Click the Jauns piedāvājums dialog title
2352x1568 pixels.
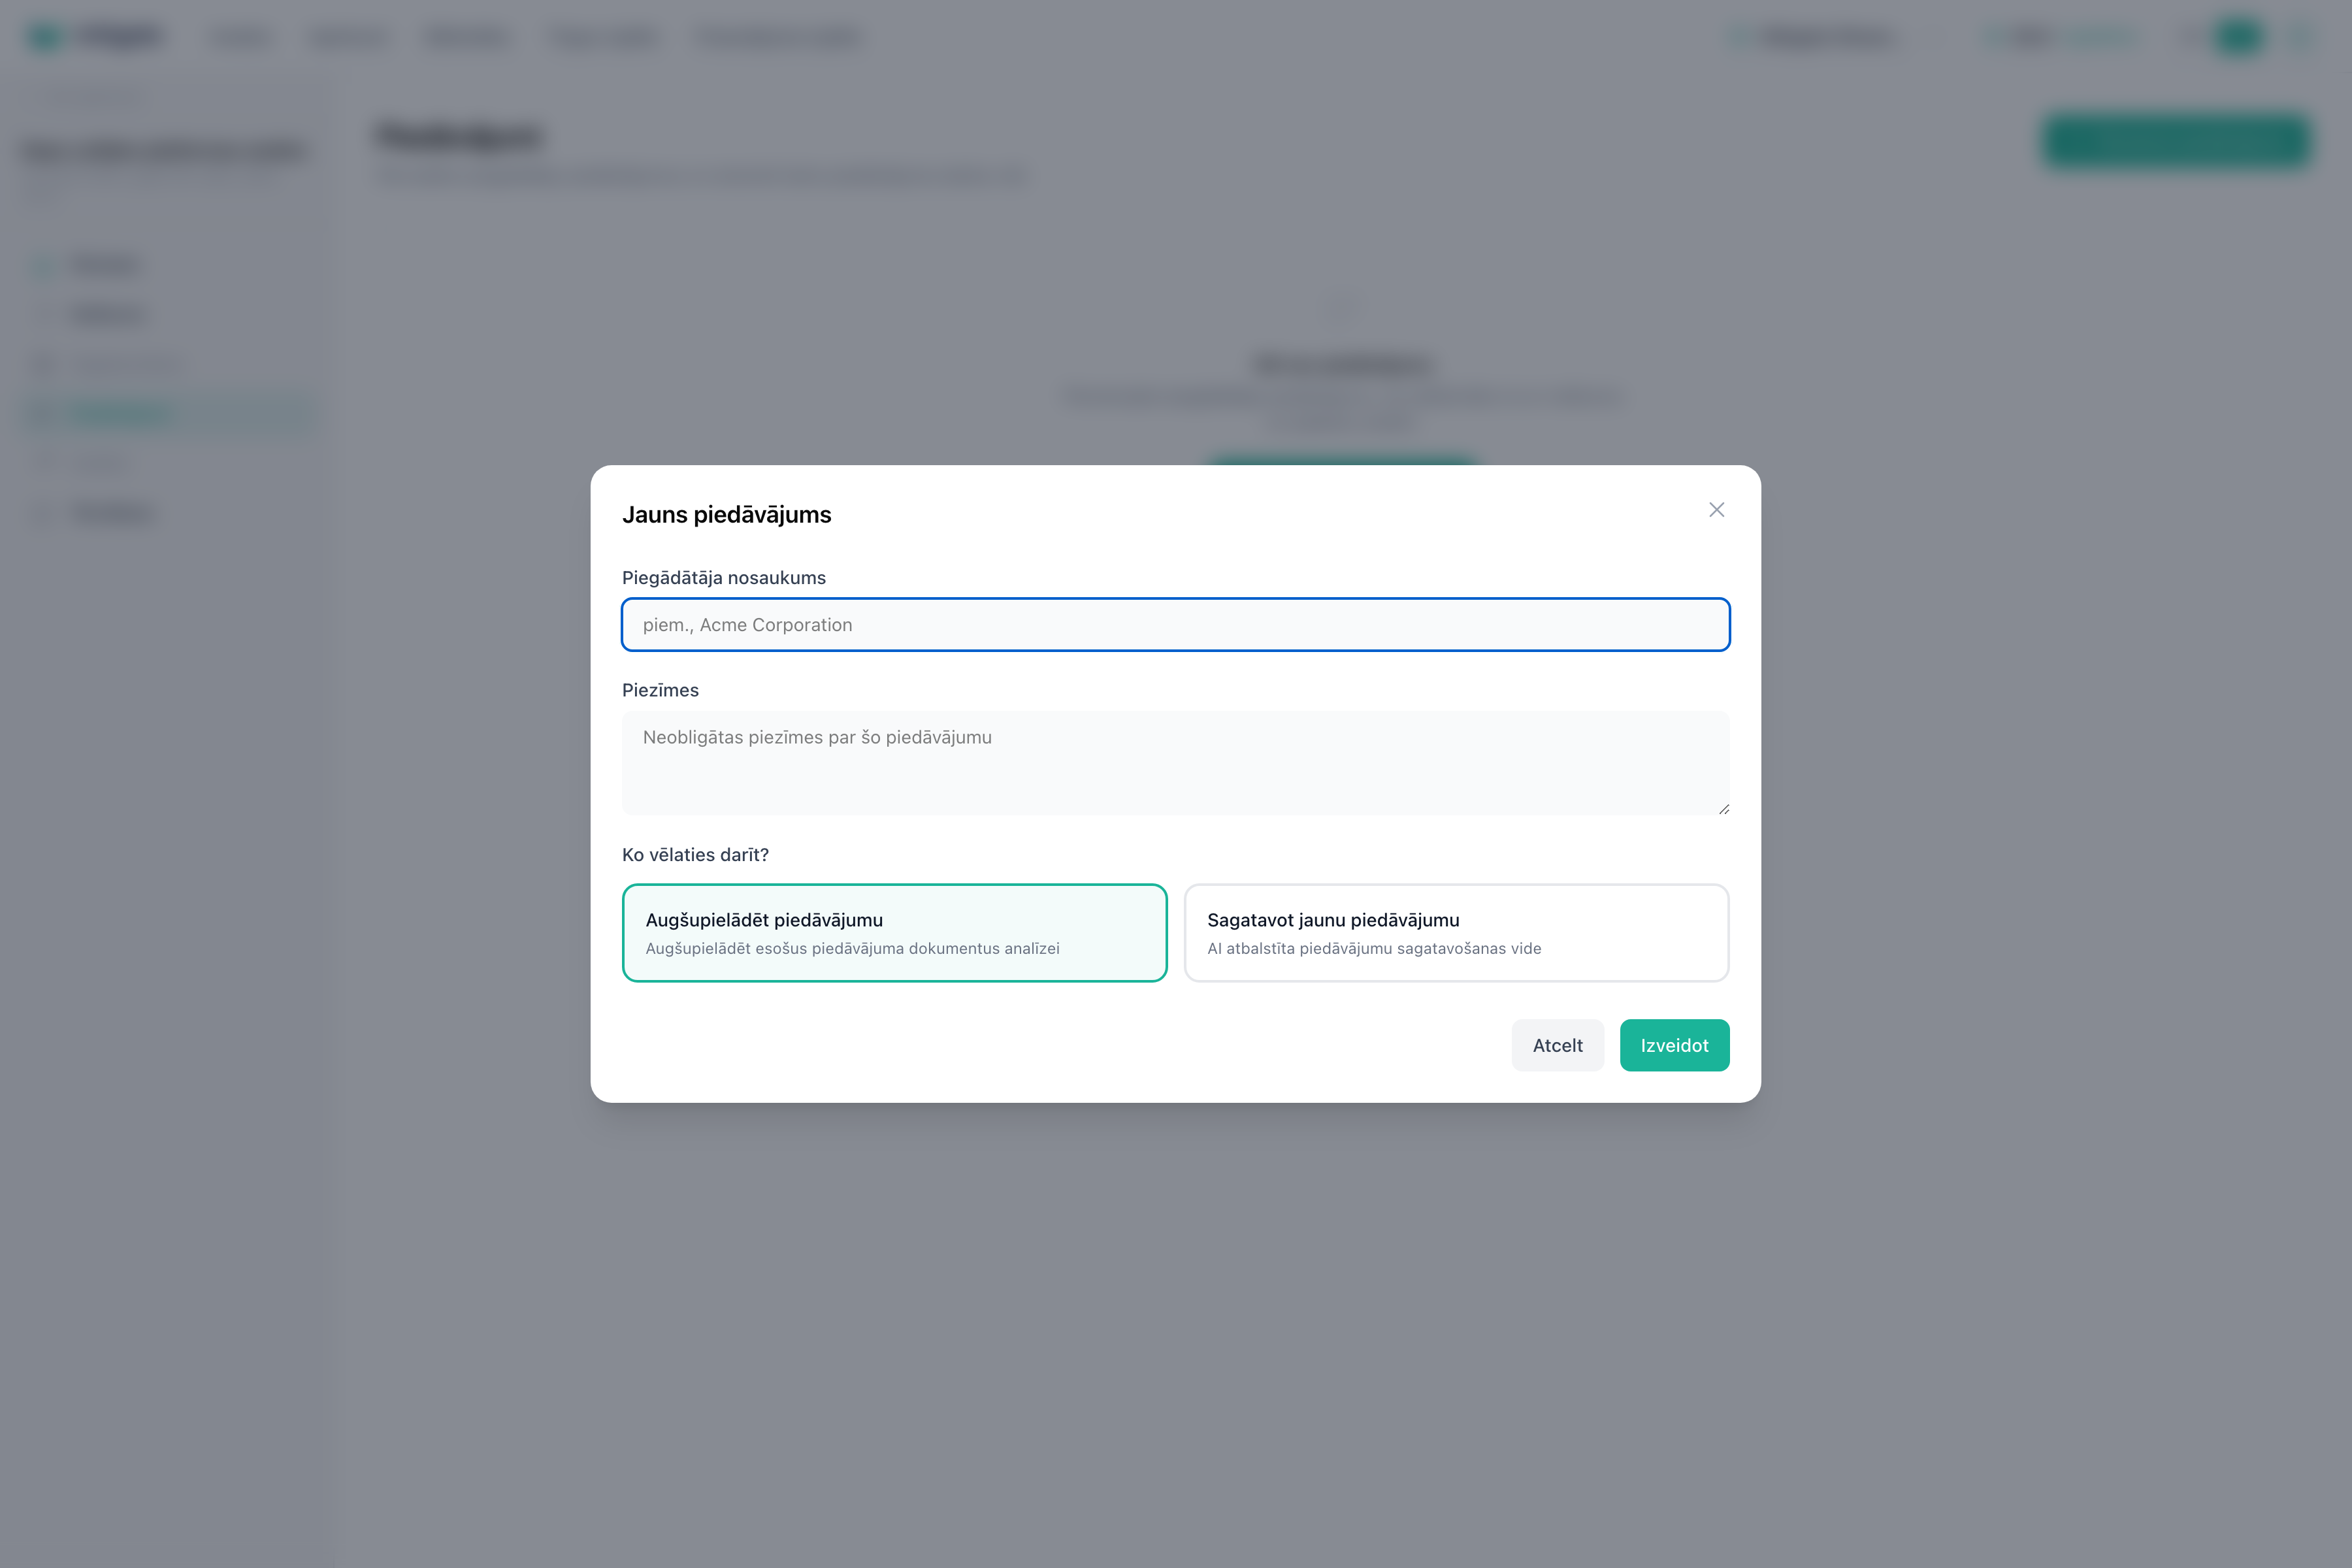(x=727, y=515)
